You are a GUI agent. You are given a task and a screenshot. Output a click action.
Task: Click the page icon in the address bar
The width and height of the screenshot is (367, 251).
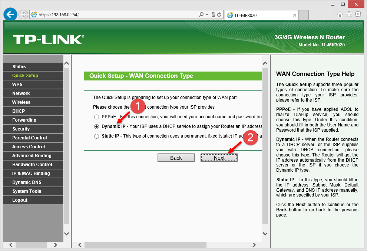coord(34,15)
